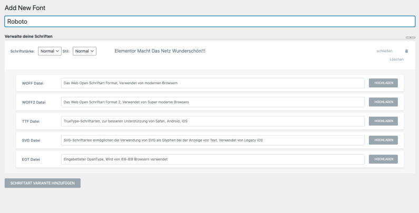419x213 pixels.
Task: Click the Stil label
Action: tap(66, 51)
